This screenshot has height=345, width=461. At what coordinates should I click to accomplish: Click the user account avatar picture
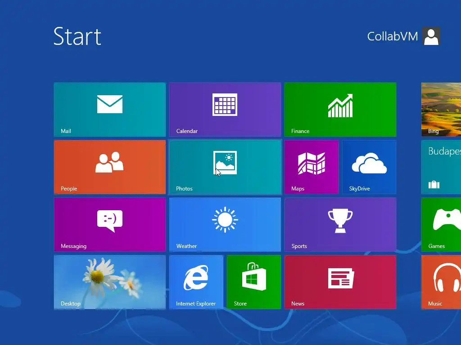click(431, 36)
